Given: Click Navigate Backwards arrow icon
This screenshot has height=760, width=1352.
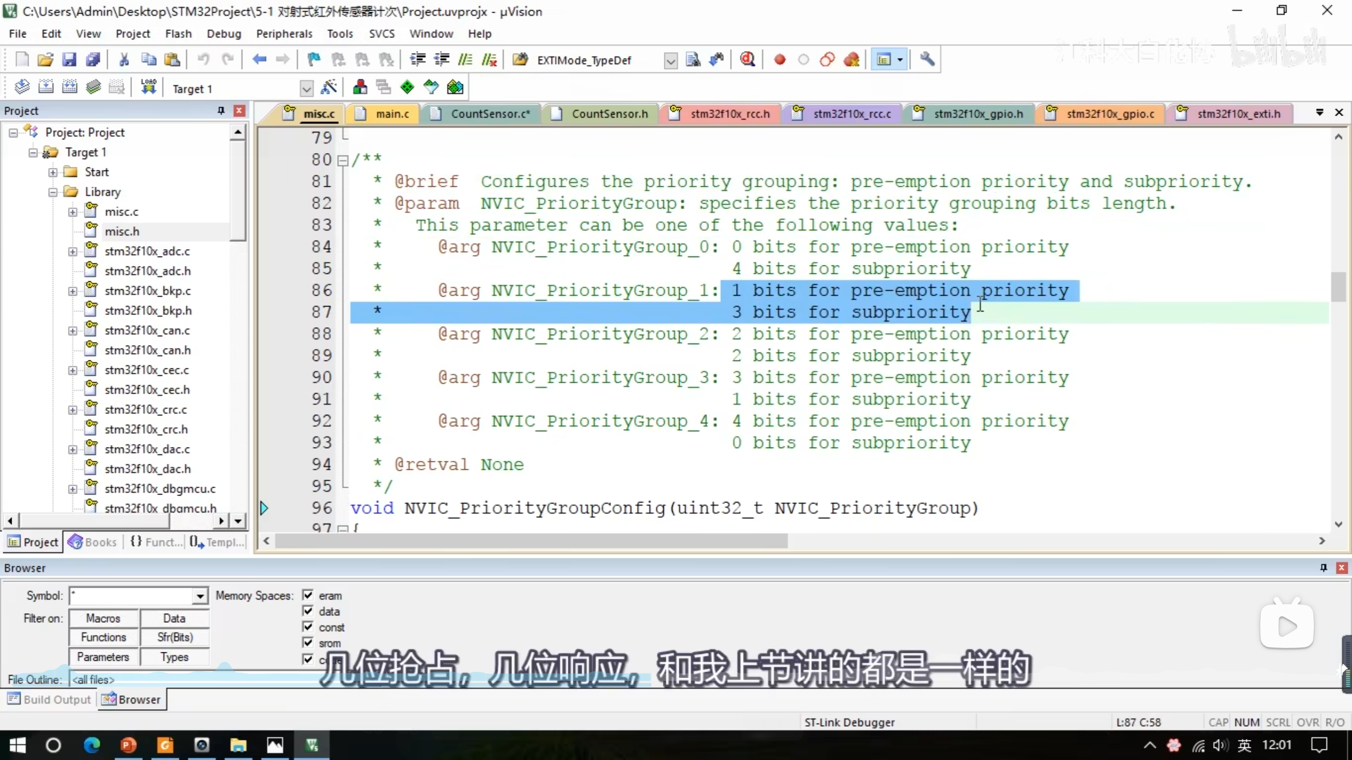Looking at the screenshot, I should 259,60.
